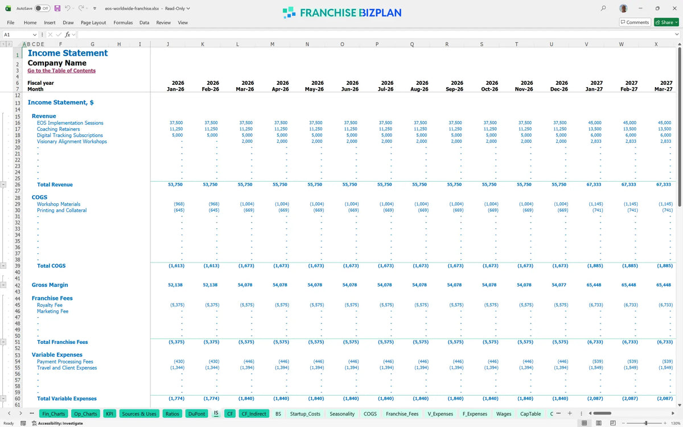Open the Comments button
The height and width of the screenshot is (427, 683).
[x=635, y=22]
